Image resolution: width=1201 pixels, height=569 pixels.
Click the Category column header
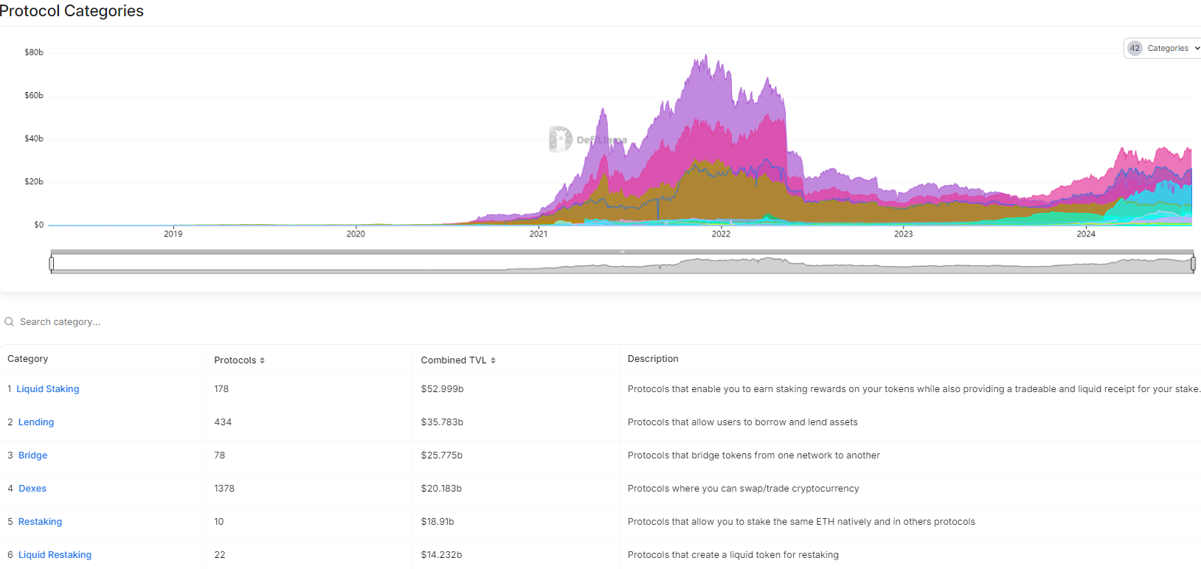pyautogui.click(x=28, y=359)
